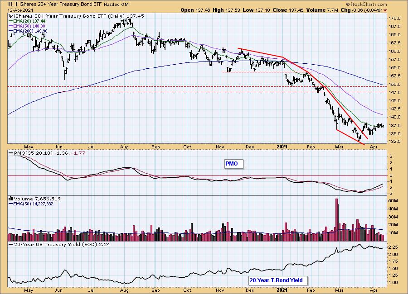
Task: Click the 132.5 price axis label
Action: pos(395,142)
